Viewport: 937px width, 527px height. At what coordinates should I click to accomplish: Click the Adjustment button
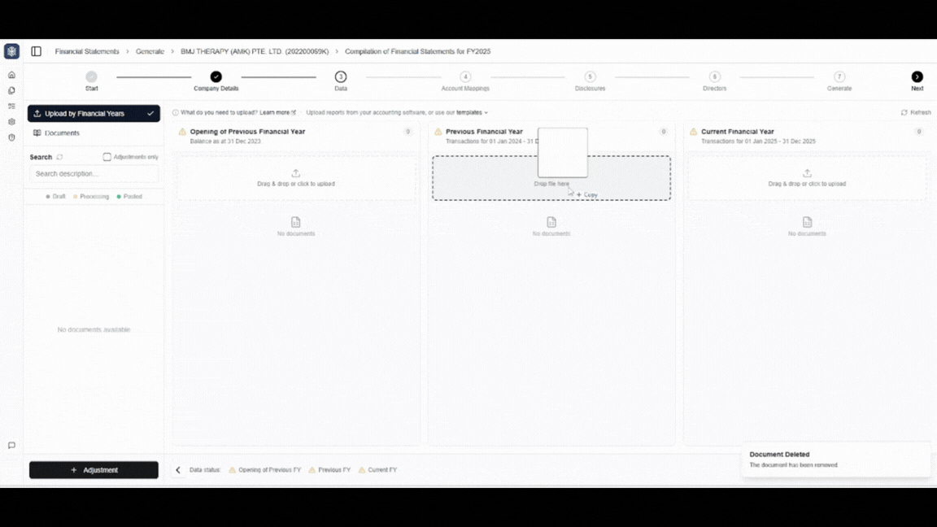tap(94, 470)
